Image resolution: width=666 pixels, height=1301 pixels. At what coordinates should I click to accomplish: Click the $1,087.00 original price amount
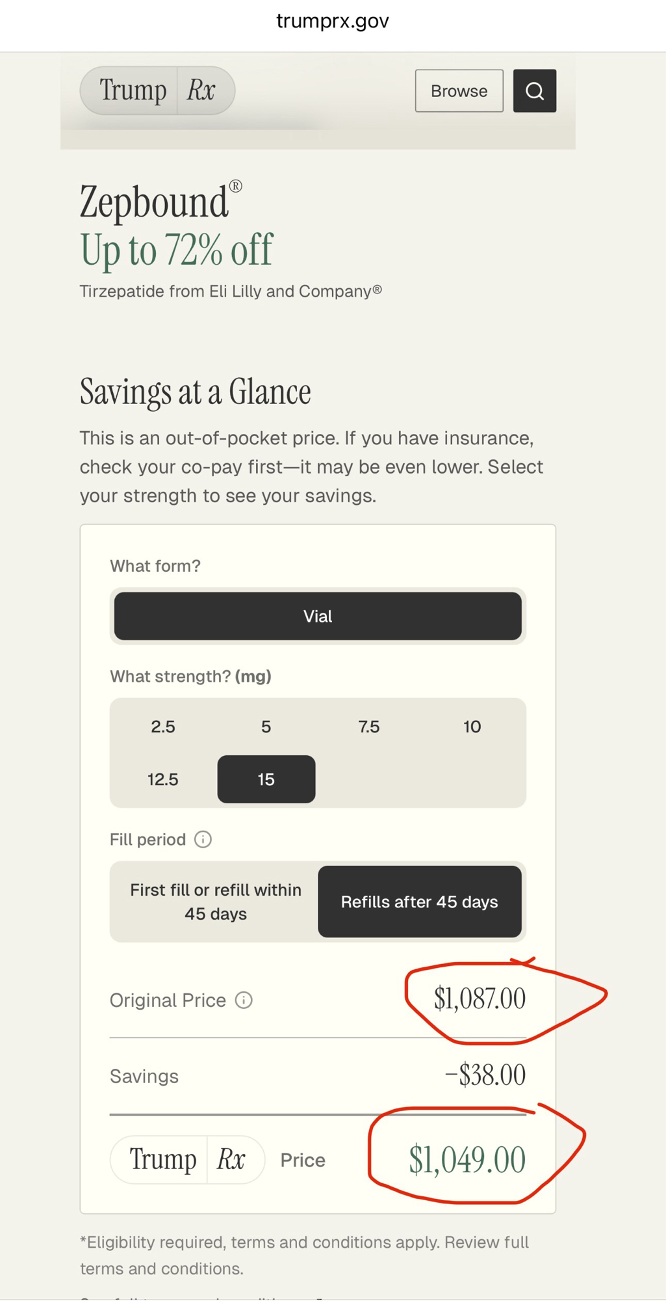pos(480,999)
